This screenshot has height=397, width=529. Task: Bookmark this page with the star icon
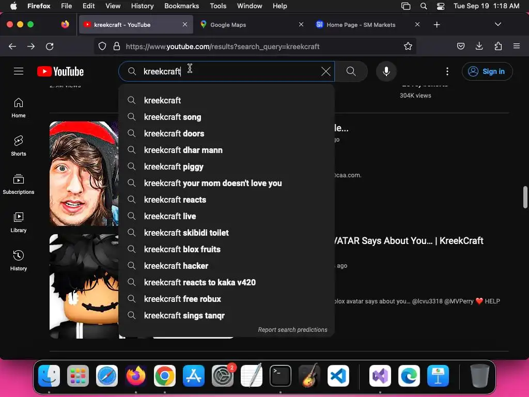click(x=408, y=46)
